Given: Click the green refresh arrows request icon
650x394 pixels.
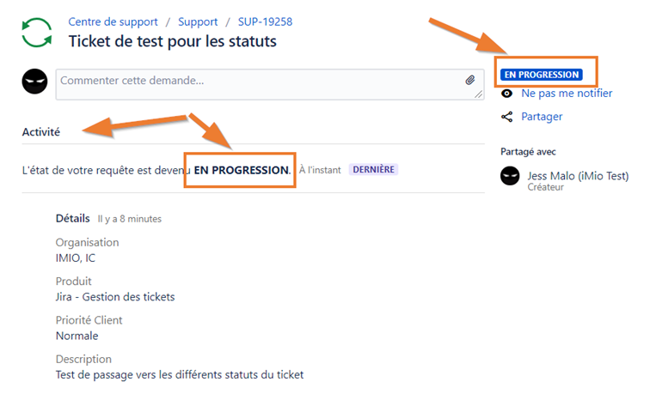Looking at the screenshot, I should pos(37,33).
